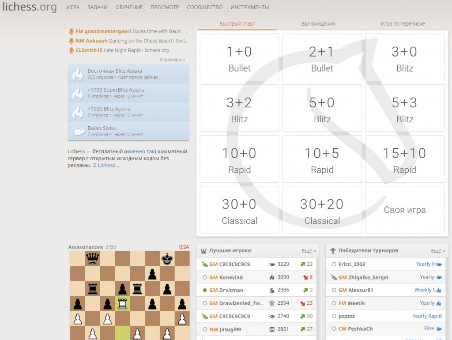Start a 3+2 Blitz game
The width and height of the screenshot is (452, 340).
[x=239, y=108]
